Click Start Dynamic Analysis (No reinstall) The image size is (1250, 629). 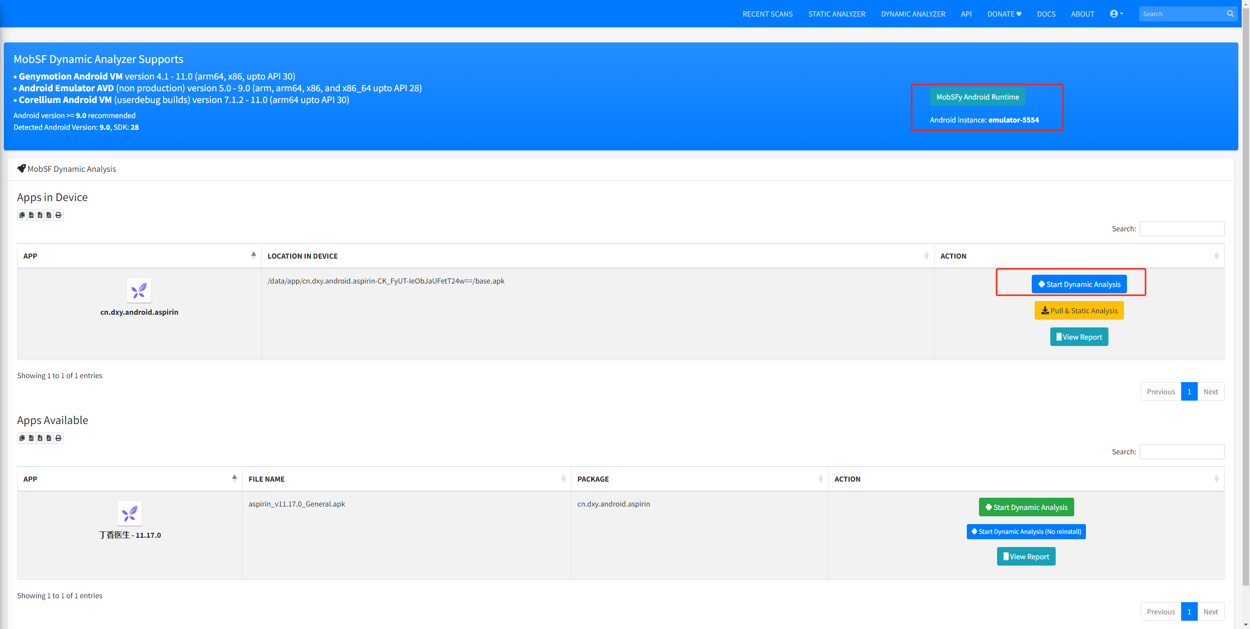tap(1026, 531)
